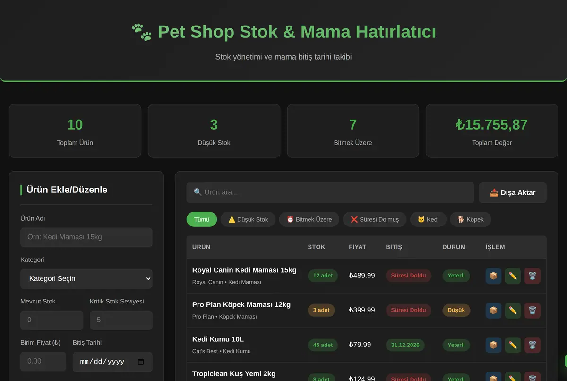Click the BİTİŞ column header

394,247
